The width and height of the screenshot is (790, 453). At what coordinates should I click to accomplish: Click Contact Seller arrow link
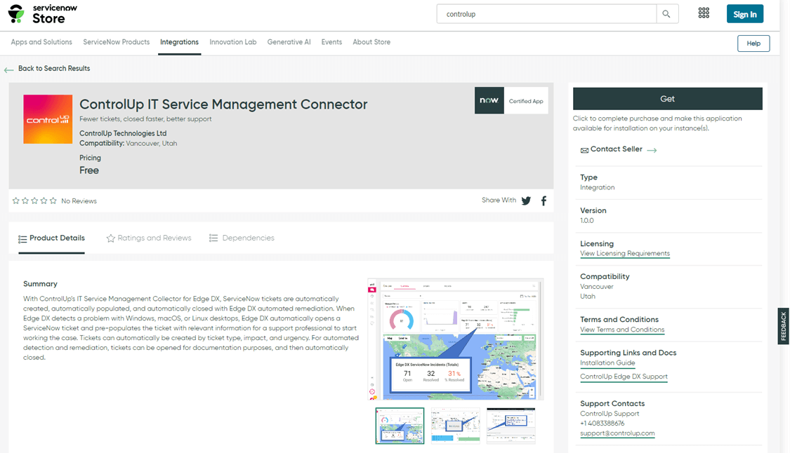tap(652, 150)
